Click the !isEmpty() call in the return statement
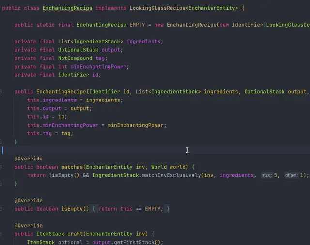 (64, 175)
